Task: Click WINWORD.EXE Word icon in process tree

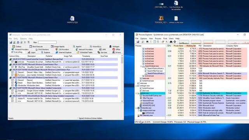Action: pyautogui.click(x=141, y=105)
